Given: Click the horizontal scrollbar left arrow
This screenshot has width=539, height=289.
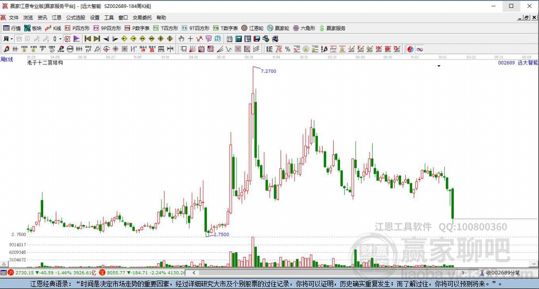Looking at the screenshot, I should pos(194,273).
